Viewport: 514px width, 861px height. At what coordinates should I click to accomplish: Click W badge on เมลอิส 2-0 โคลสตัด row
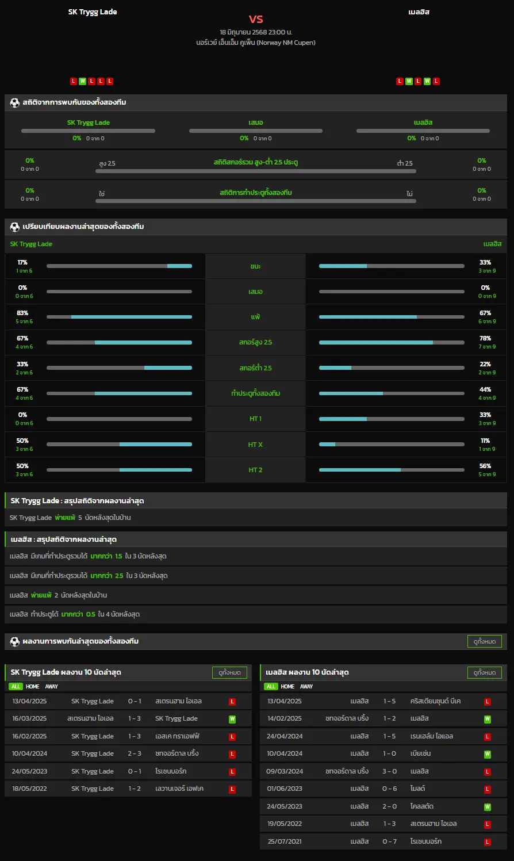(488, 807)
